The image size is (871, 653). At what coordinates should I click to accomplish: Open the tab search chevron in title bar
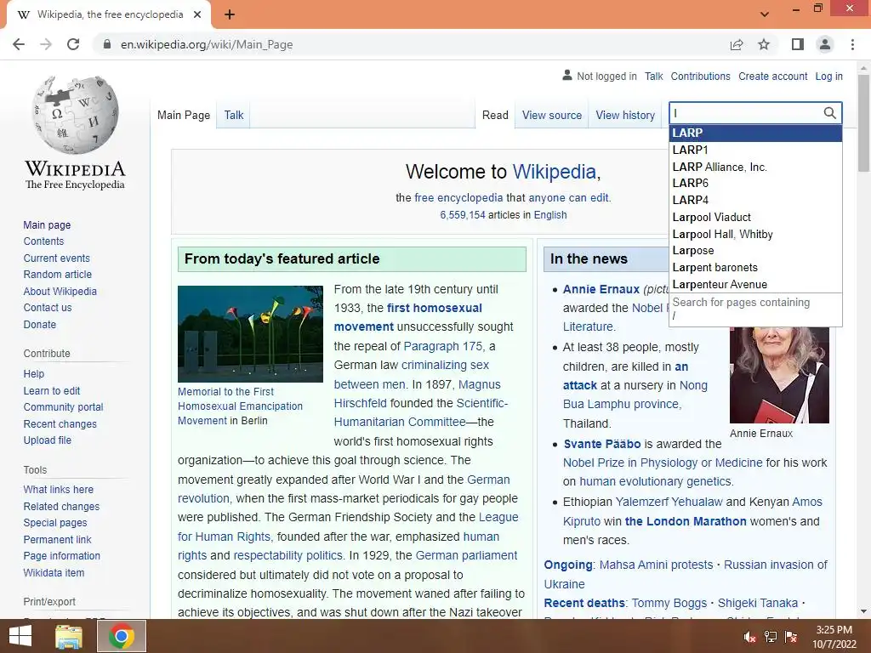pyautogui.click(x=765, y=14)
